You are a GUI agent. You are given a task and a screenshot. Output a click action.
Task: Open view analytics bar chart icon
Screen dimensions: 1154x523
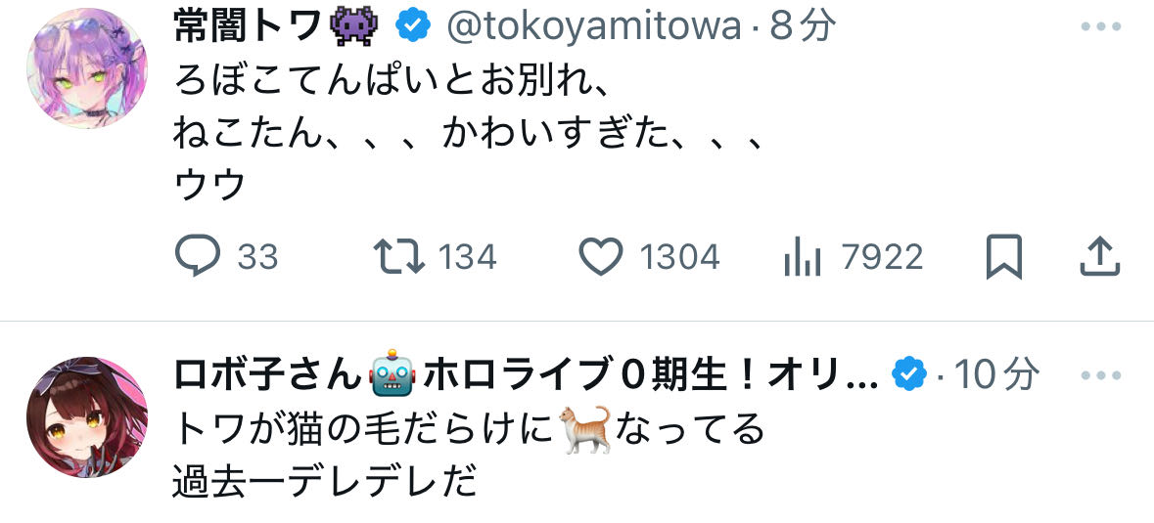803,257
